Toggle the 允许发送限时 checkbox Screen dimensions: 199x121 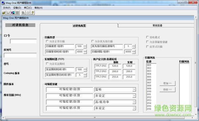click(x=47, y=64)
